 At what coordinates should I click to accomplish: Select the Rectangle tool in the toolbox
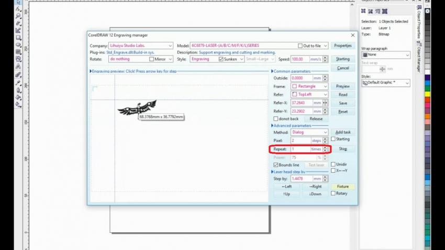tap(18, 38)
